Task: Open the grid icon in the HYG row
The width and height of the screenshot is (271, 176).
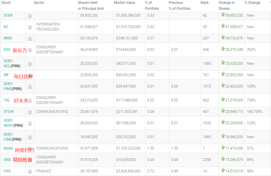Action: coord(30,171)
